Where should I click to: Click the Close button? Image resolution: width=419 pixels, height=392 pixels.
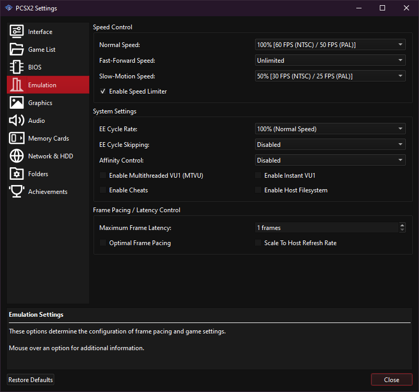[391, 379]
